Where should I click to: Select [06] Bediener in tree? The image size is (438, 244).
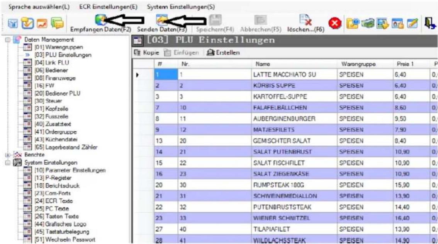tap(51, 70)
